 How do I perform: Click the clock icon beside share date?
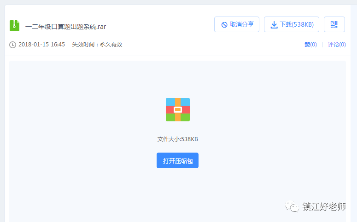click(13, 45)
